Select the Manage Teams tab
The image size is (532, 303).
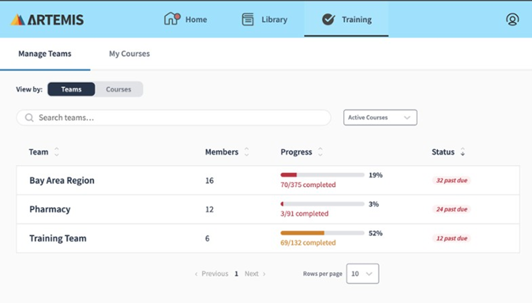(x=45, y=54)
